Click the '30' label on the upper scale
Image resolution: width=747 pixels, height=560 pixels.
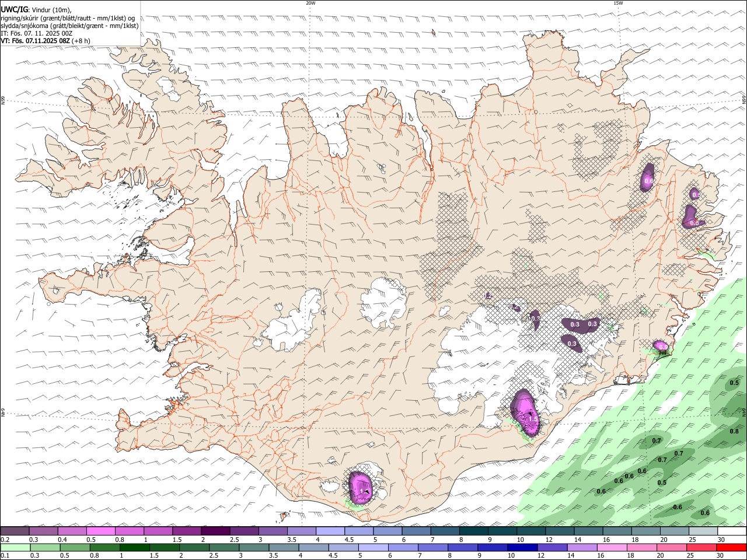click(721, 540)
